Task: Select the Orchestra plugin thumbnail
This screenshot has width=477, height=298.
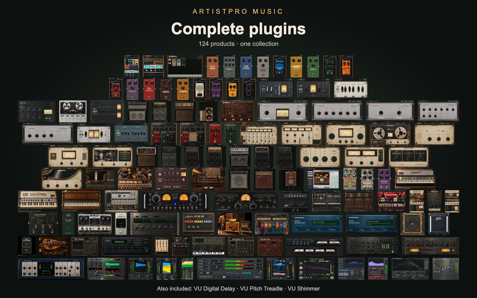Action: 416,201
